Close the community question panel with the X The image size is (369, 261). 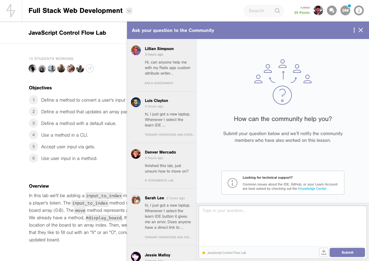pyautogui.click(x=361, y=30)
